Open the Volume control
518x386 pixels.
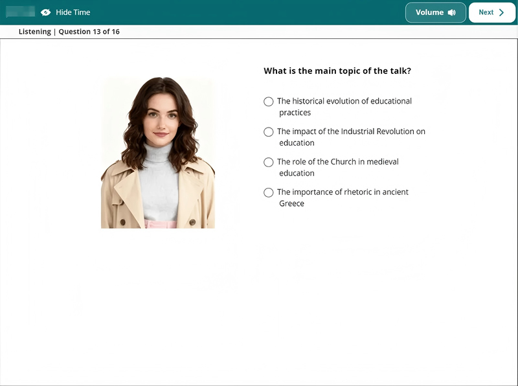[435, 12]
